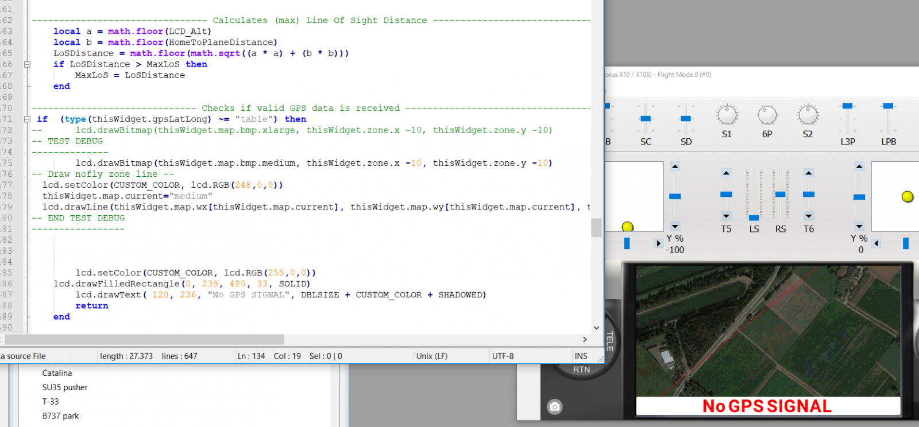The width and height of the screenshot is (919, 427).
Task: Click the T6 trim down arrow
Action: coord(809,216)
